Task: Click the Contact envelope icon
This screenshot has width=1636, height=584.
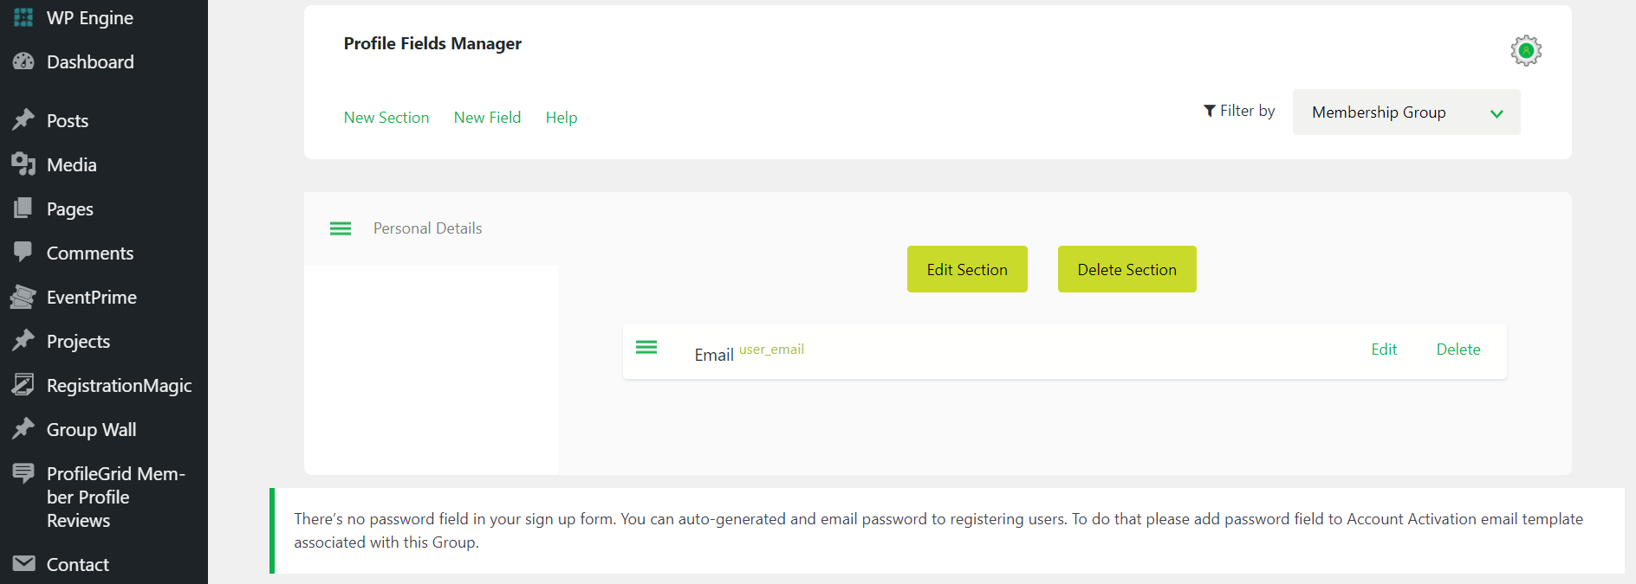Action: tap(23, 564)
